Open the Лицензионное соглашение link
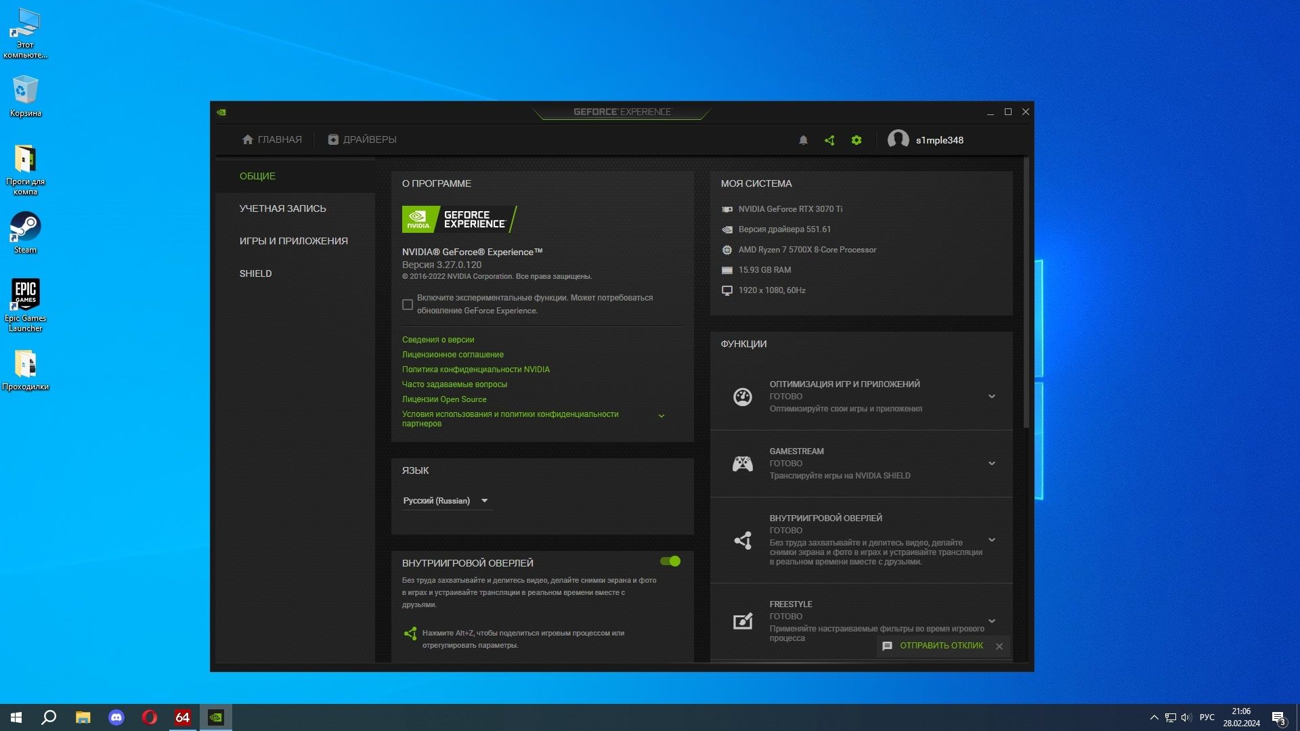 tap(452, 355)
